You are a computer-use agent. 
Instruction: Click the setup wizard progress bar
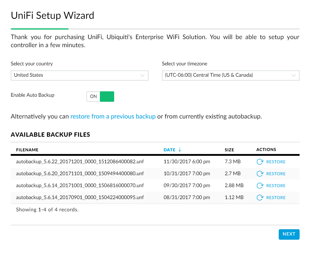155,29
